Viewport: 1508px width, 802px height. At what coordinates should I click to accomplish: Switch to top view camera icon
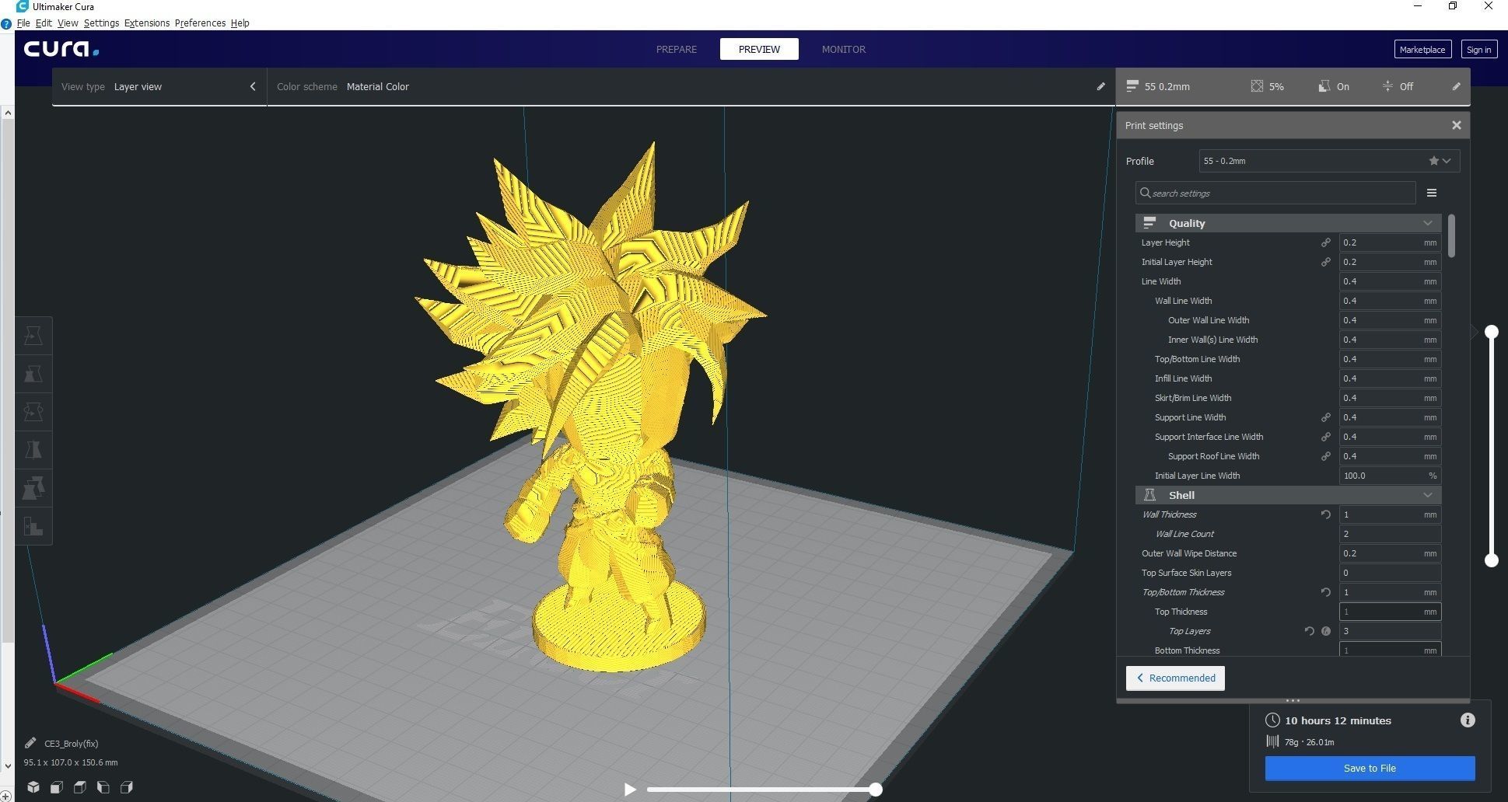80,787
